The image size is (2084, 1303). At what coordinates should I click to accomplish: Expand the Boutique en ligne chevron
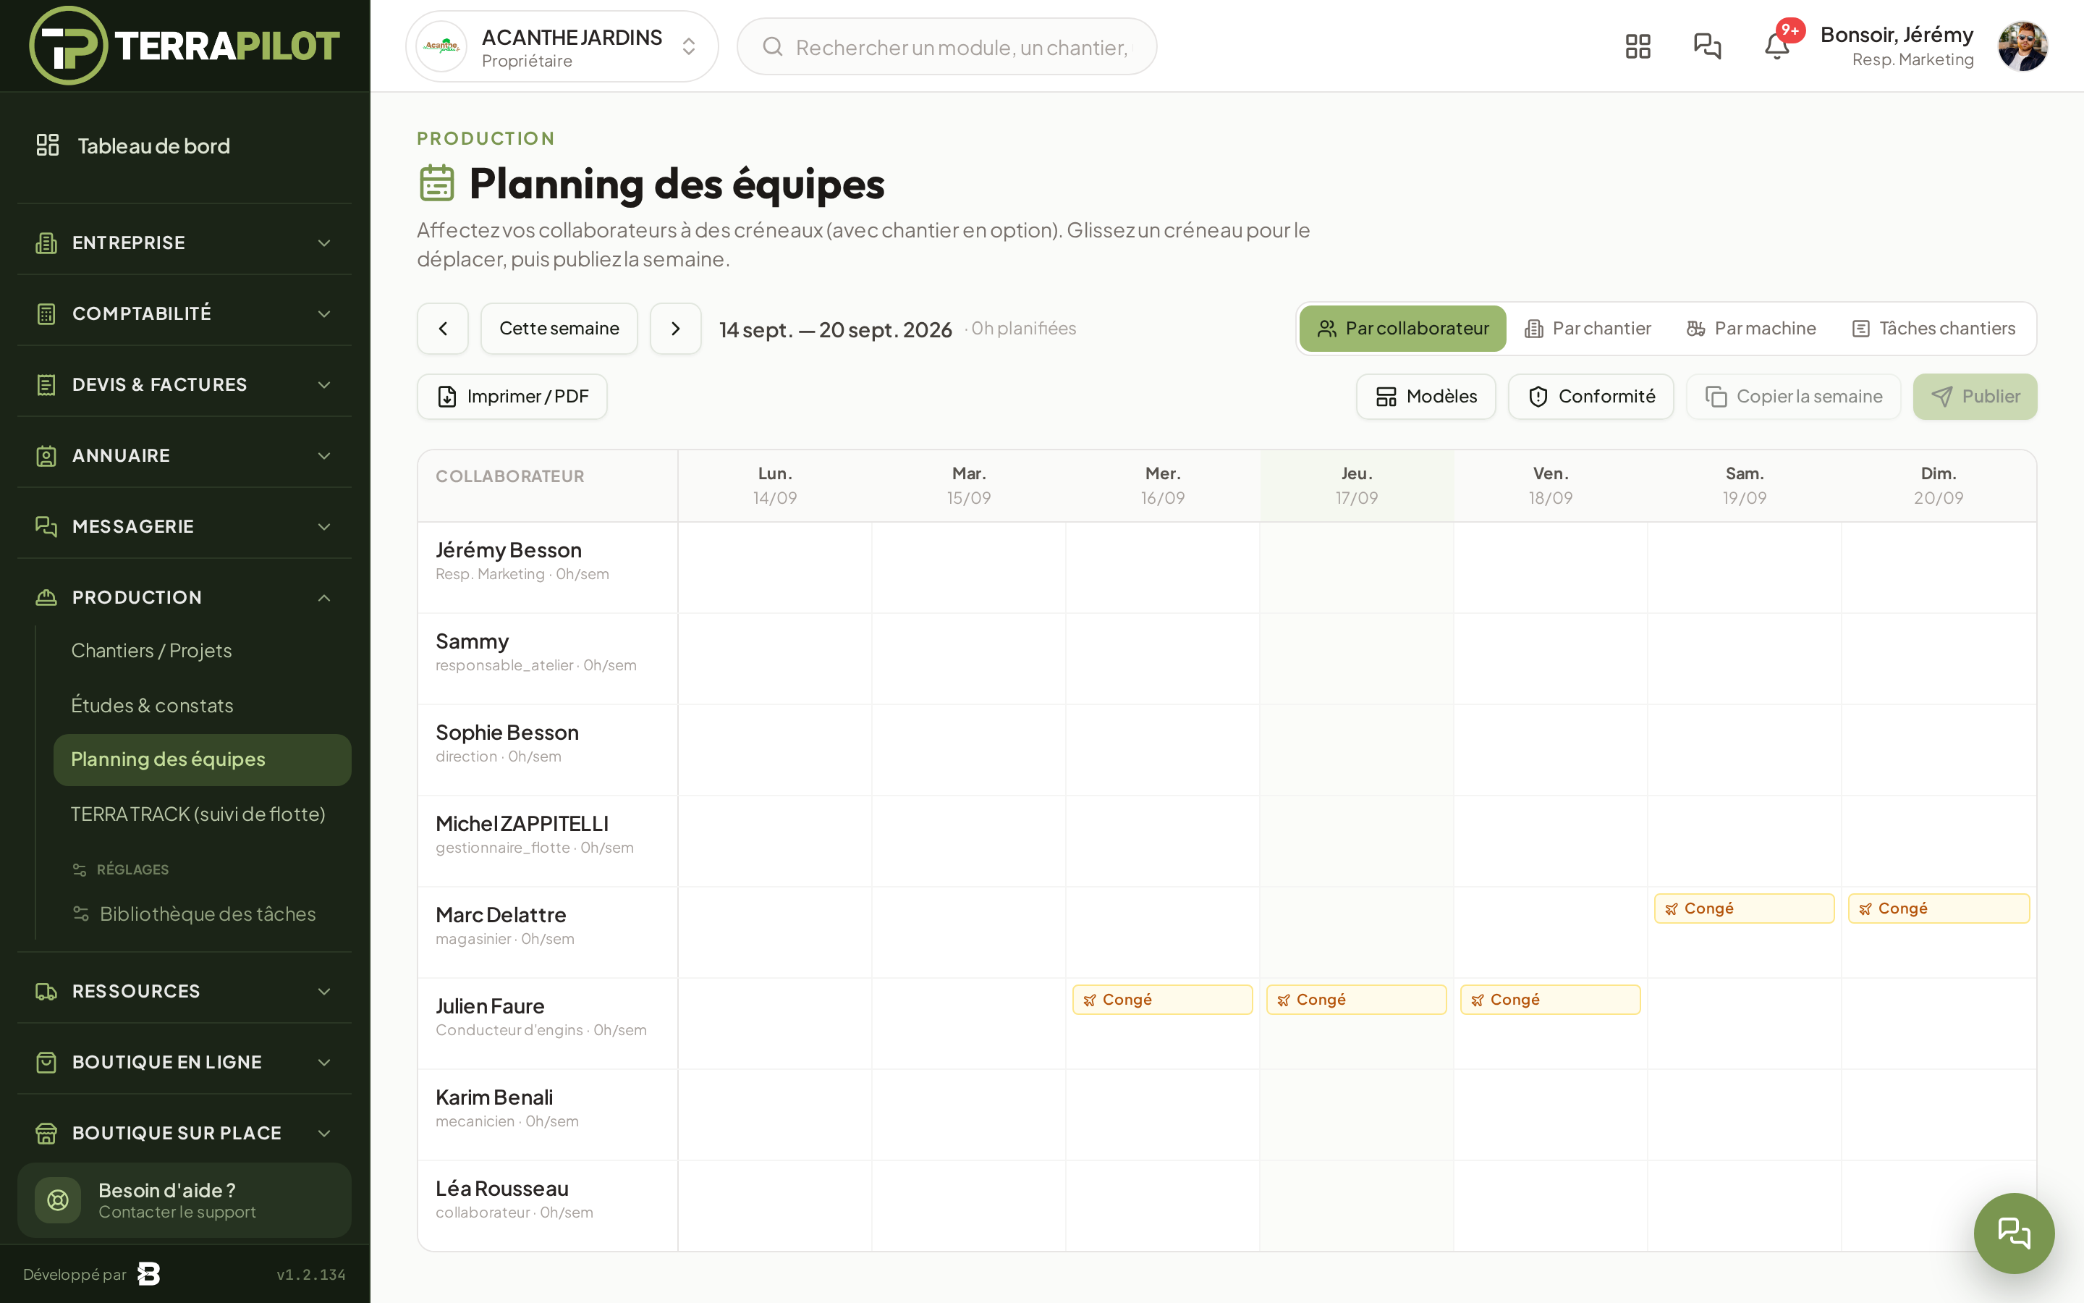323,1062
